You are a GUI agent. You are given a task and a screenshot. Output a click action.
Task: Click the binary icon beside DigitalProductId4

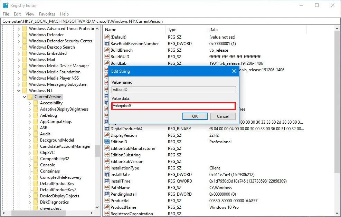tap(107, 128)
